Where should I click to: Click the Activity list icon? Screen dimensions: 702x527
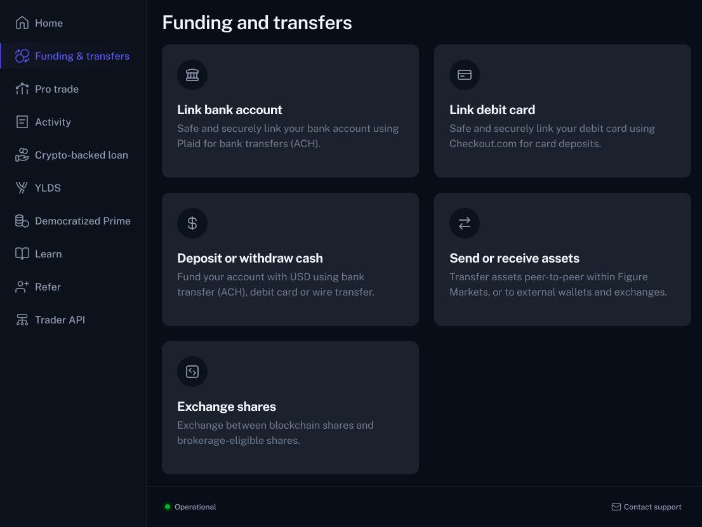pos(22,122)
